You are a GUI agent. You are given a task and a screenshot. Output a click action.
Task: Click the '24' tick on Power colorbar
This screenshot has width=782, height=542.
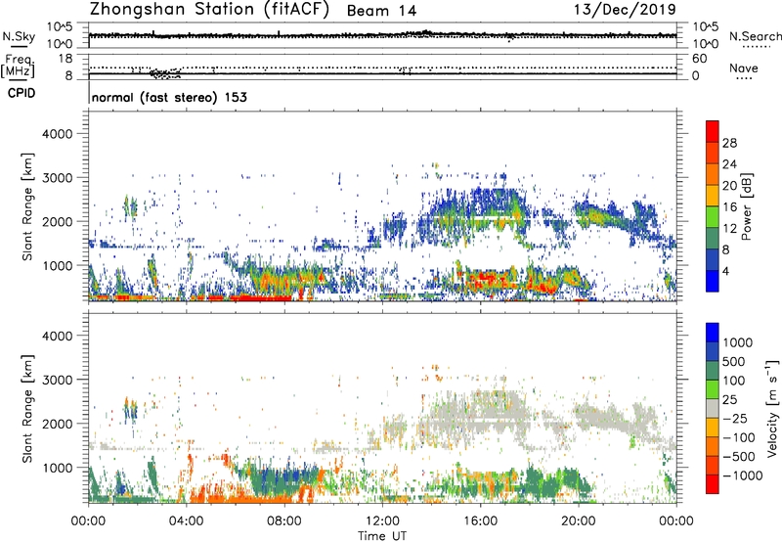729,164
